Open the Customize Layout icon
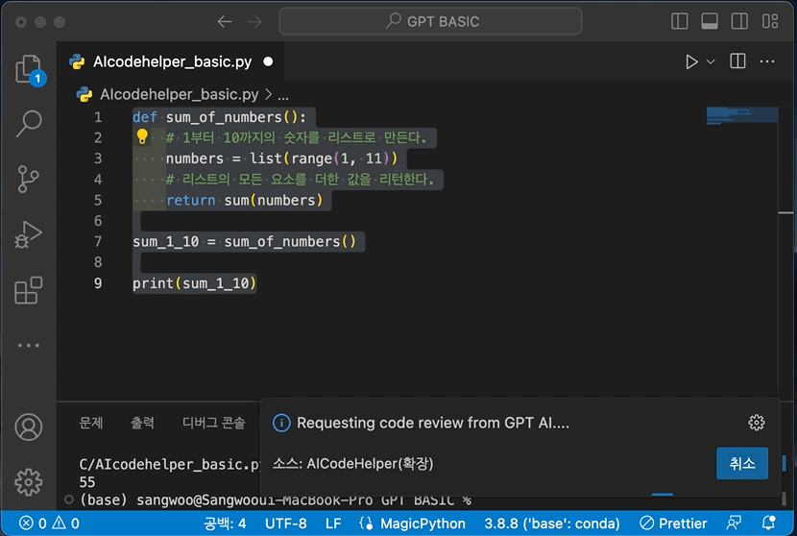Viewport: 797px width, 536px height. (x=770, y=21)
